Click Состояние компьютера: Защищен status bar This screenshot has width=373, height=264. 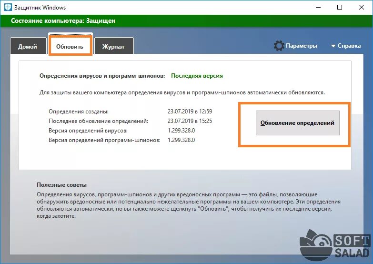pyautogui.click(x=187, y=21)
